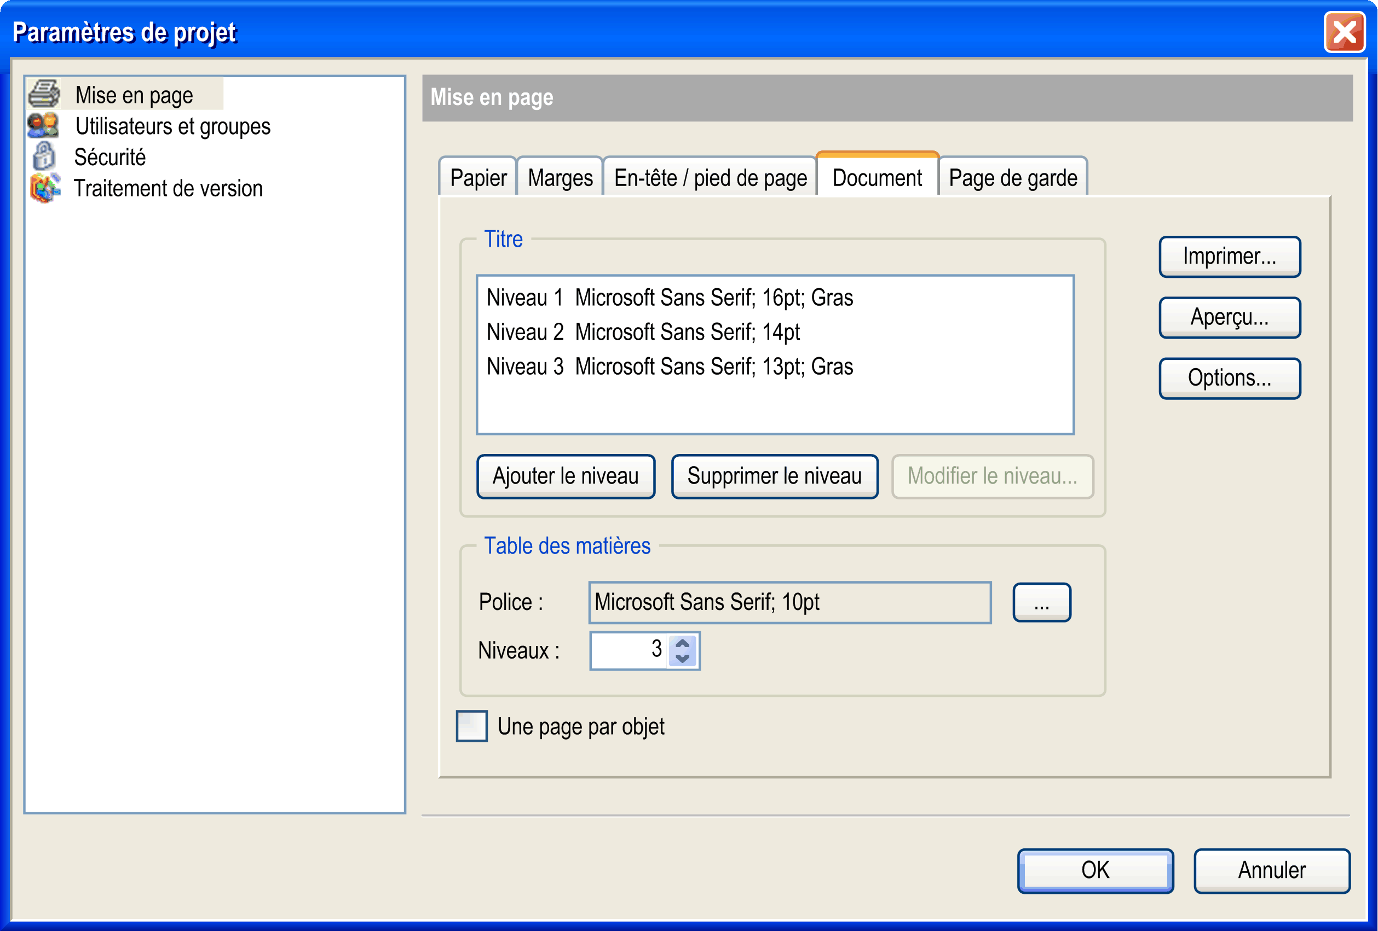
Task: Open Aperçu... preview
Action: [x=1230, y=317]
